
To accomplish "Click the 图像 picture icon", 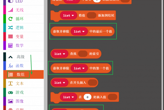I will pyautogui.click(x=11, y=101).
